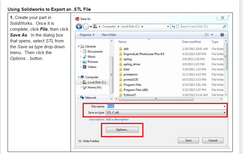The height and width of the screenshot is (154, 243).
Task: Open the view options dropdown arrow
Action: 212,35
